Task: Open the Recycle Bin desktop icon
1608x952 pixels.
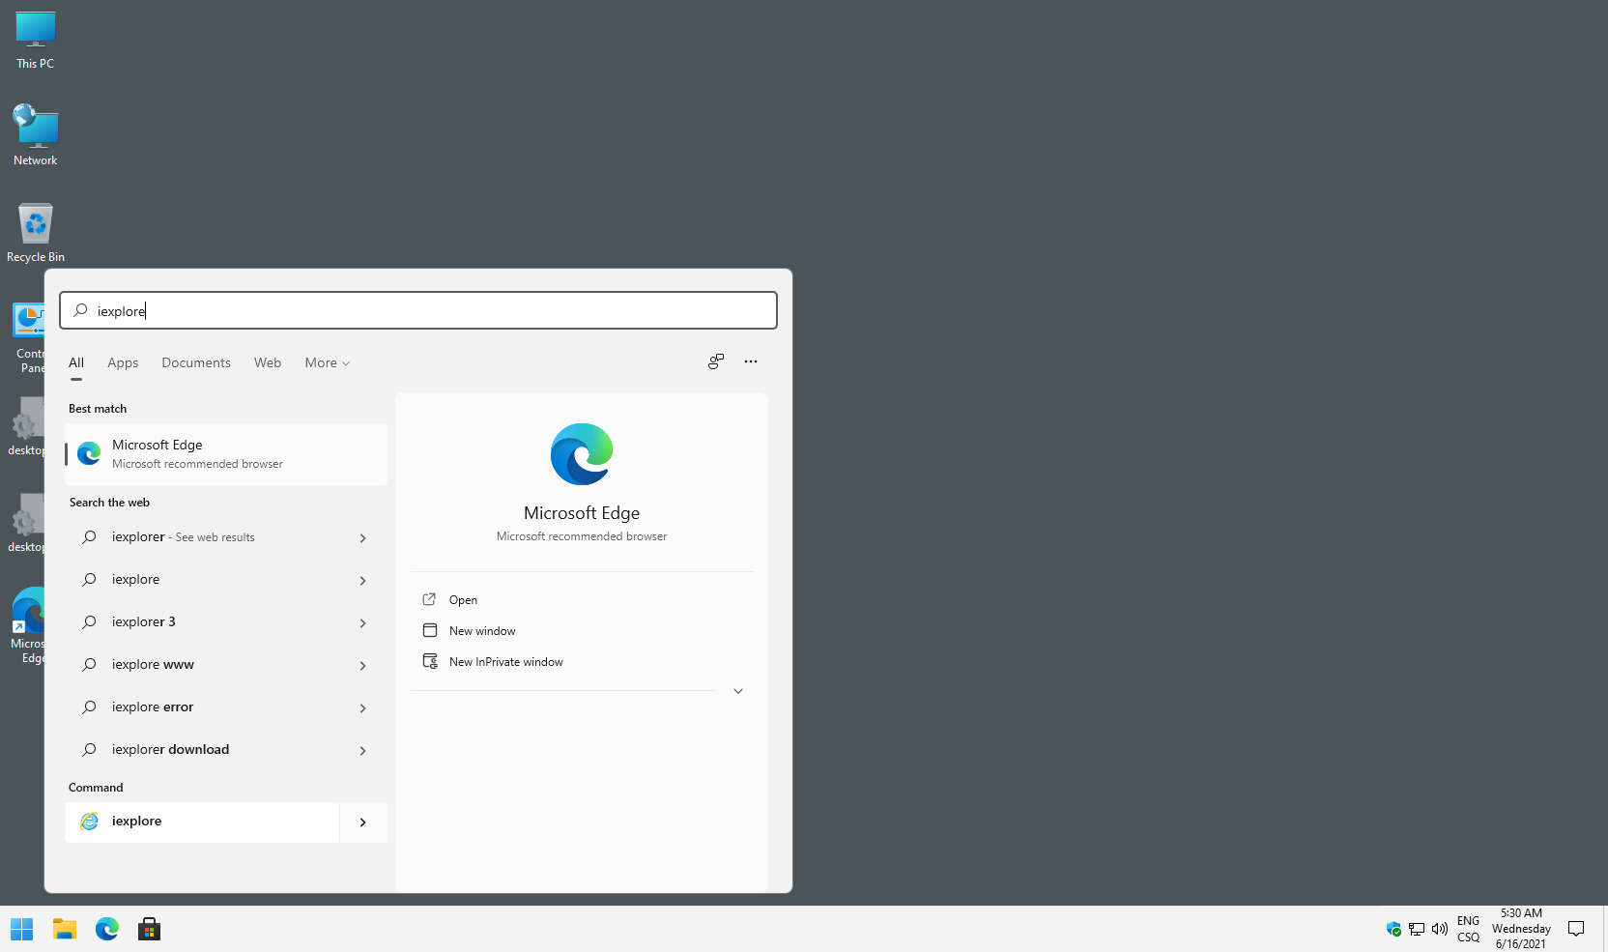Action: point(36,232)
